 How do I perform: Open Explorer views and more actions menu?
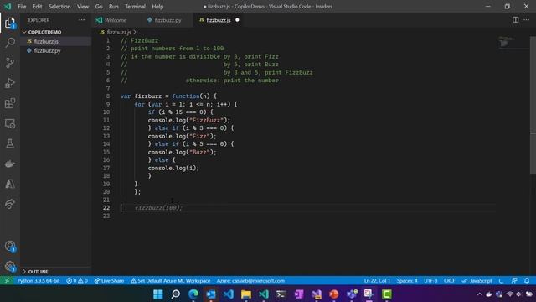click(81, 20)
